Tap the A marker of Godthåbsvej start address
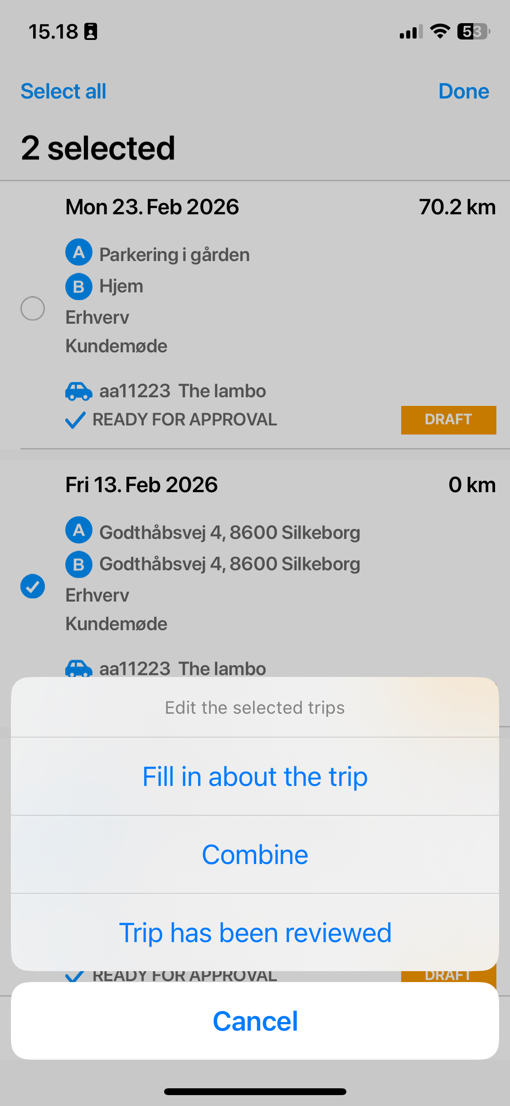 point(79,530)
